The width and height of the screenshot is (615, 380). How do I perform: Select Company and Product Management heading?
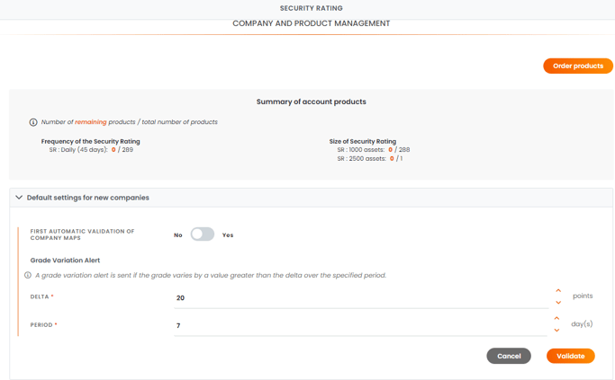[312, 23]
